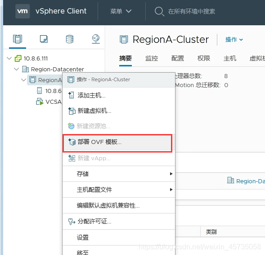Screen dimensions: 265x255
Task: Collapse the RegionA cluster tree node
Action: coord(23,80)
